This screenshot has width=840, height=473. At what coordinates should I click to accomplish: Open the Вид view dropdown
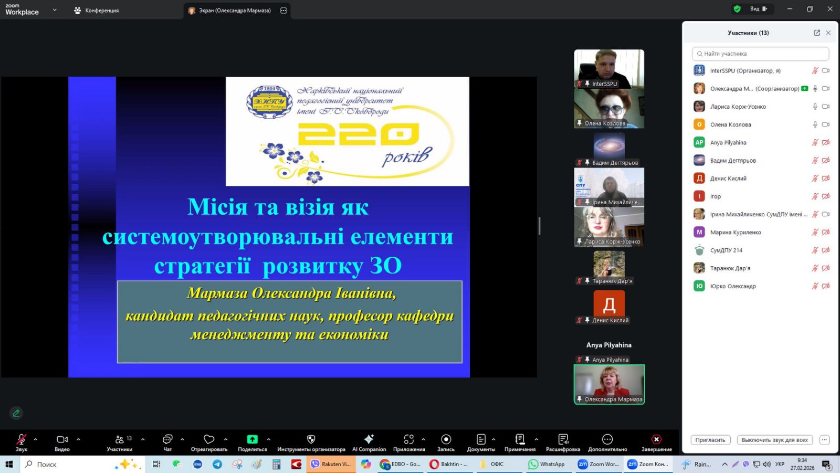coord(758,9)
